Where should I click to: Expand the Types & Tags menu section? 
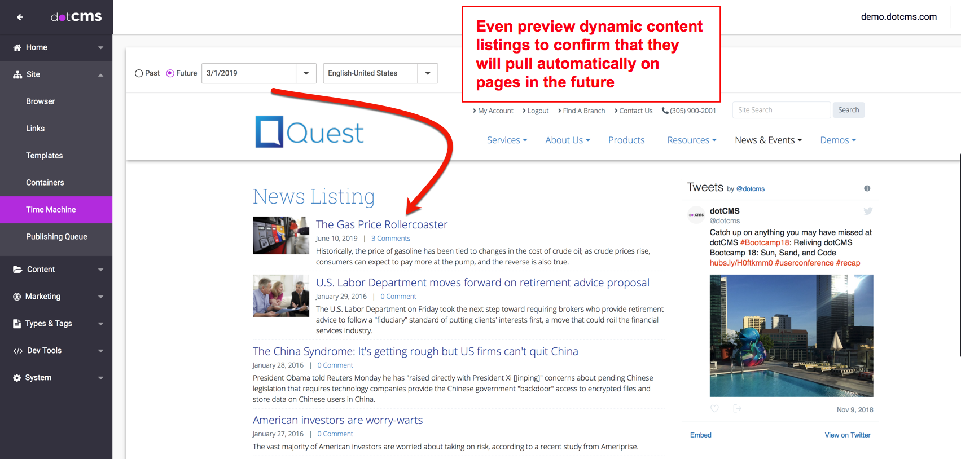click(100, 324)
